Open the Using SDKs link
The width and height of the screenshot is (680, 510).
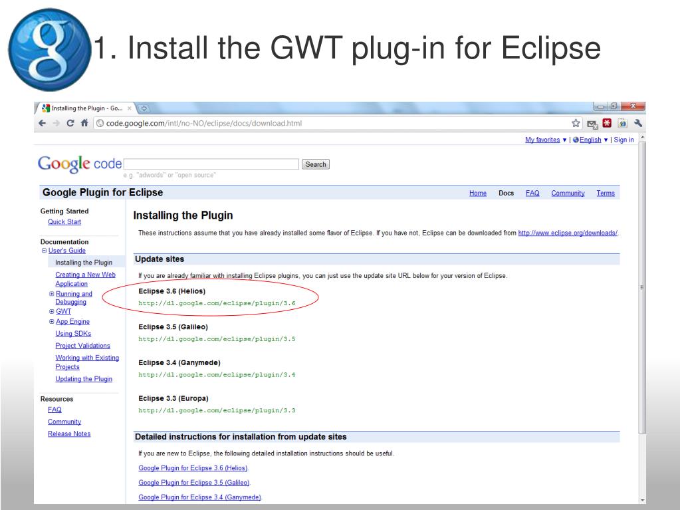point(73,334)
